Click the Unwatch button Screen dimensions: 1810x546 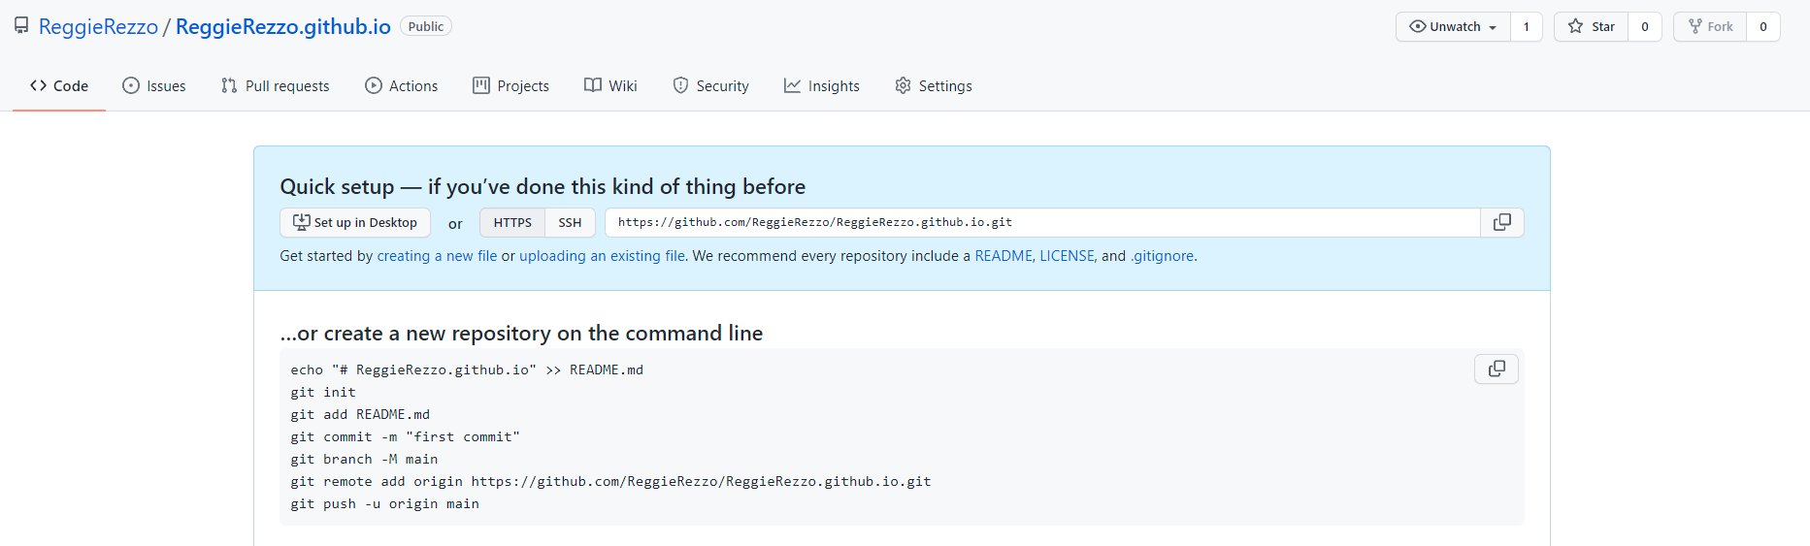[x=1453, y=26]
